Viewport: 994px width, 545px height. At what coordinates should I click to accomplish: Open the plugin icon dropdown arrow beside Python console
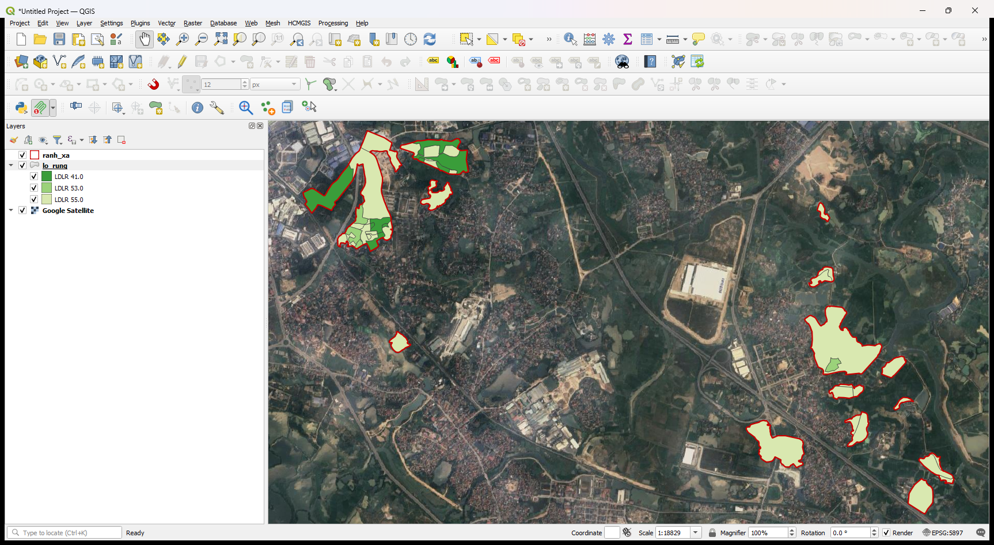pos(53,108)
